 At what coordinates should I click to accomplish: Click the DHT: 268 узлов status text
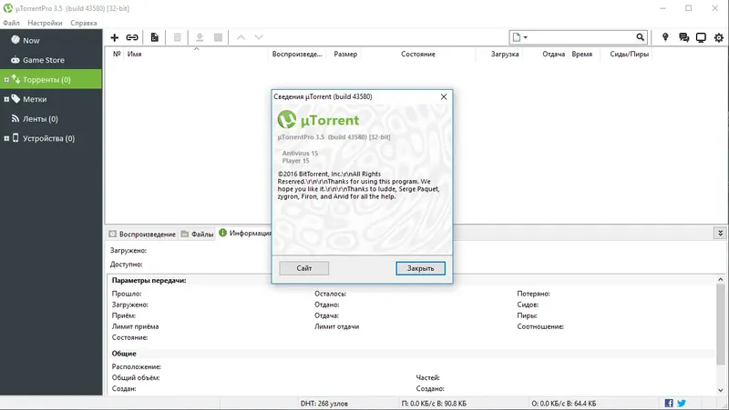(324, 404)
